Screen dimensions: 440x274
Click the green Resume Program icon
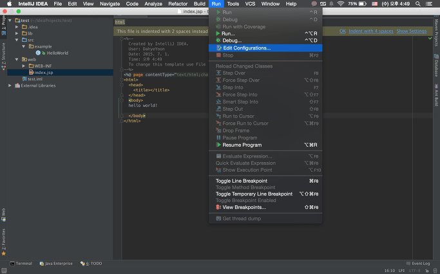tap(218, 145)
